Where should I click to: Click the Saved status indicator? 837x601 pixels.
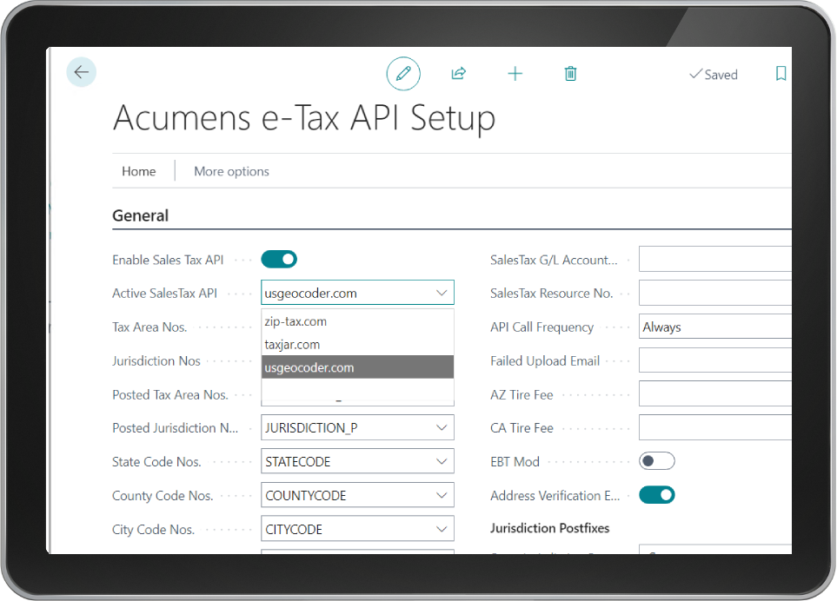click(714, 74)
